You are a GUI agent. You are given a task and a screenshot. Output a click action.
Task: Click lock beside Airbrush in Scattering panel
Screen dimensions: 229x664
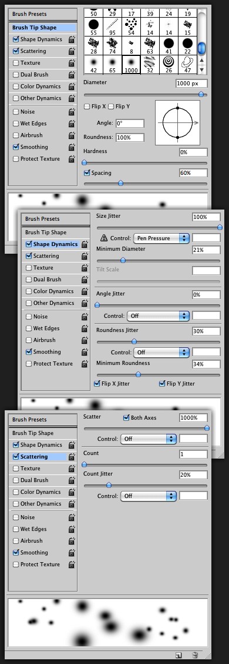[72, 541]
